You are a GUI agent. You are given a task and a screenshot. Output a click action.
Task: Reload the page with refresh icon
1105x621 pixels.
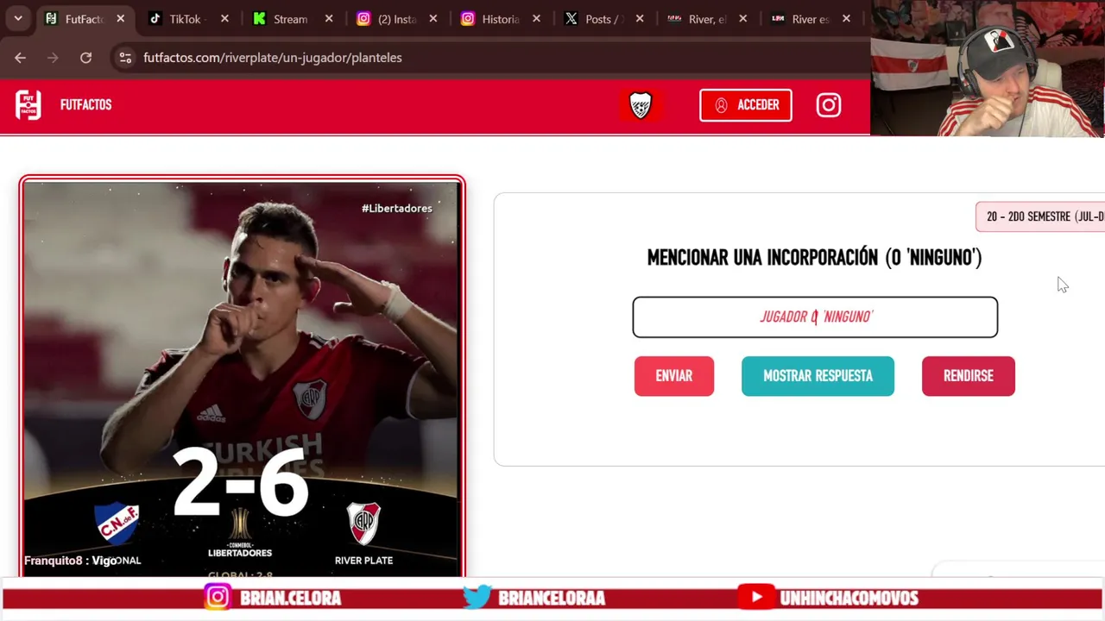point(85,58)
